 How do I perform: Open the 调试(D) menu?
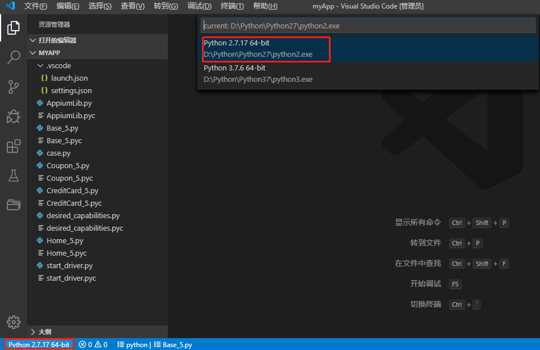pyautogui.click(x=199, y=6)
